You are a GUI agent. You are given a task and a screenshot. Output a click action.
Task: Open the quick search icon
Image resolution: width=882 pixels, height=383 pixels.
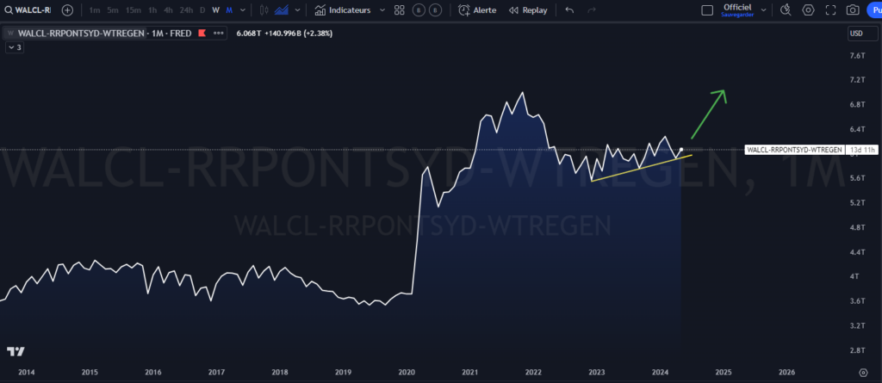point(786,10)
